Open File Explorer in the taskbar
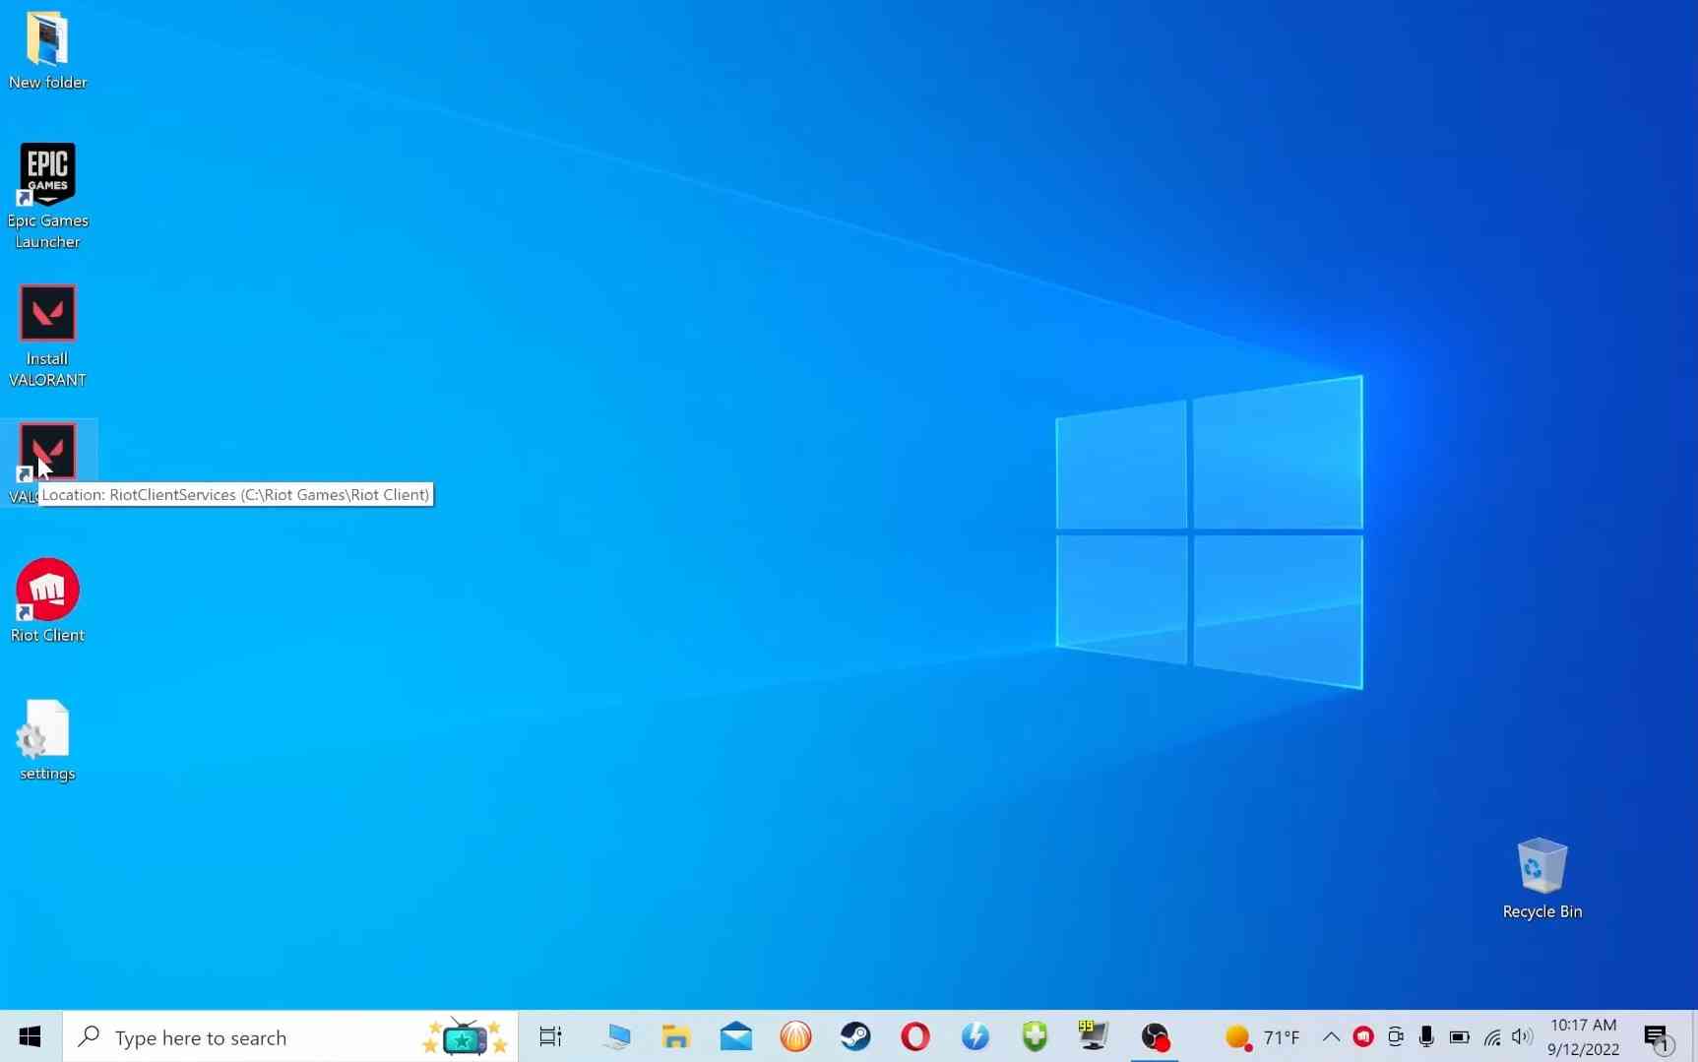Viewport: 1698px width, 1062px height. [675, 1036]
